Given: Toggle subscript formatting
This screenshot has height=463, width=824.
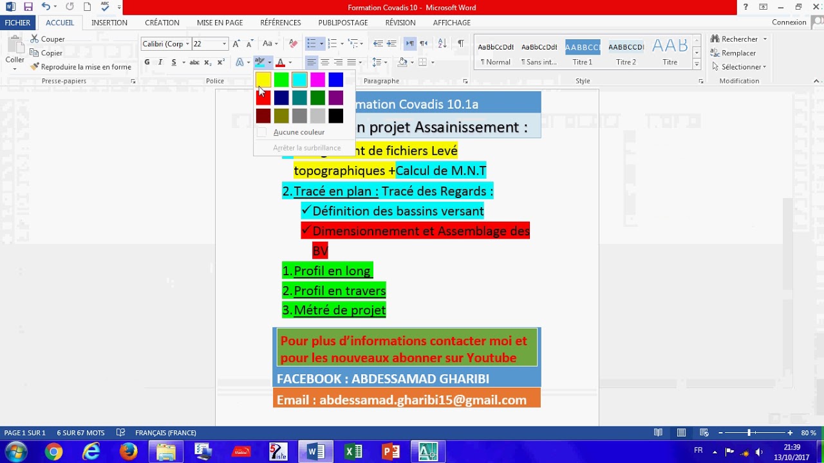Looking at the screenshot, I should pyautogui.click(x=207, y=62).
